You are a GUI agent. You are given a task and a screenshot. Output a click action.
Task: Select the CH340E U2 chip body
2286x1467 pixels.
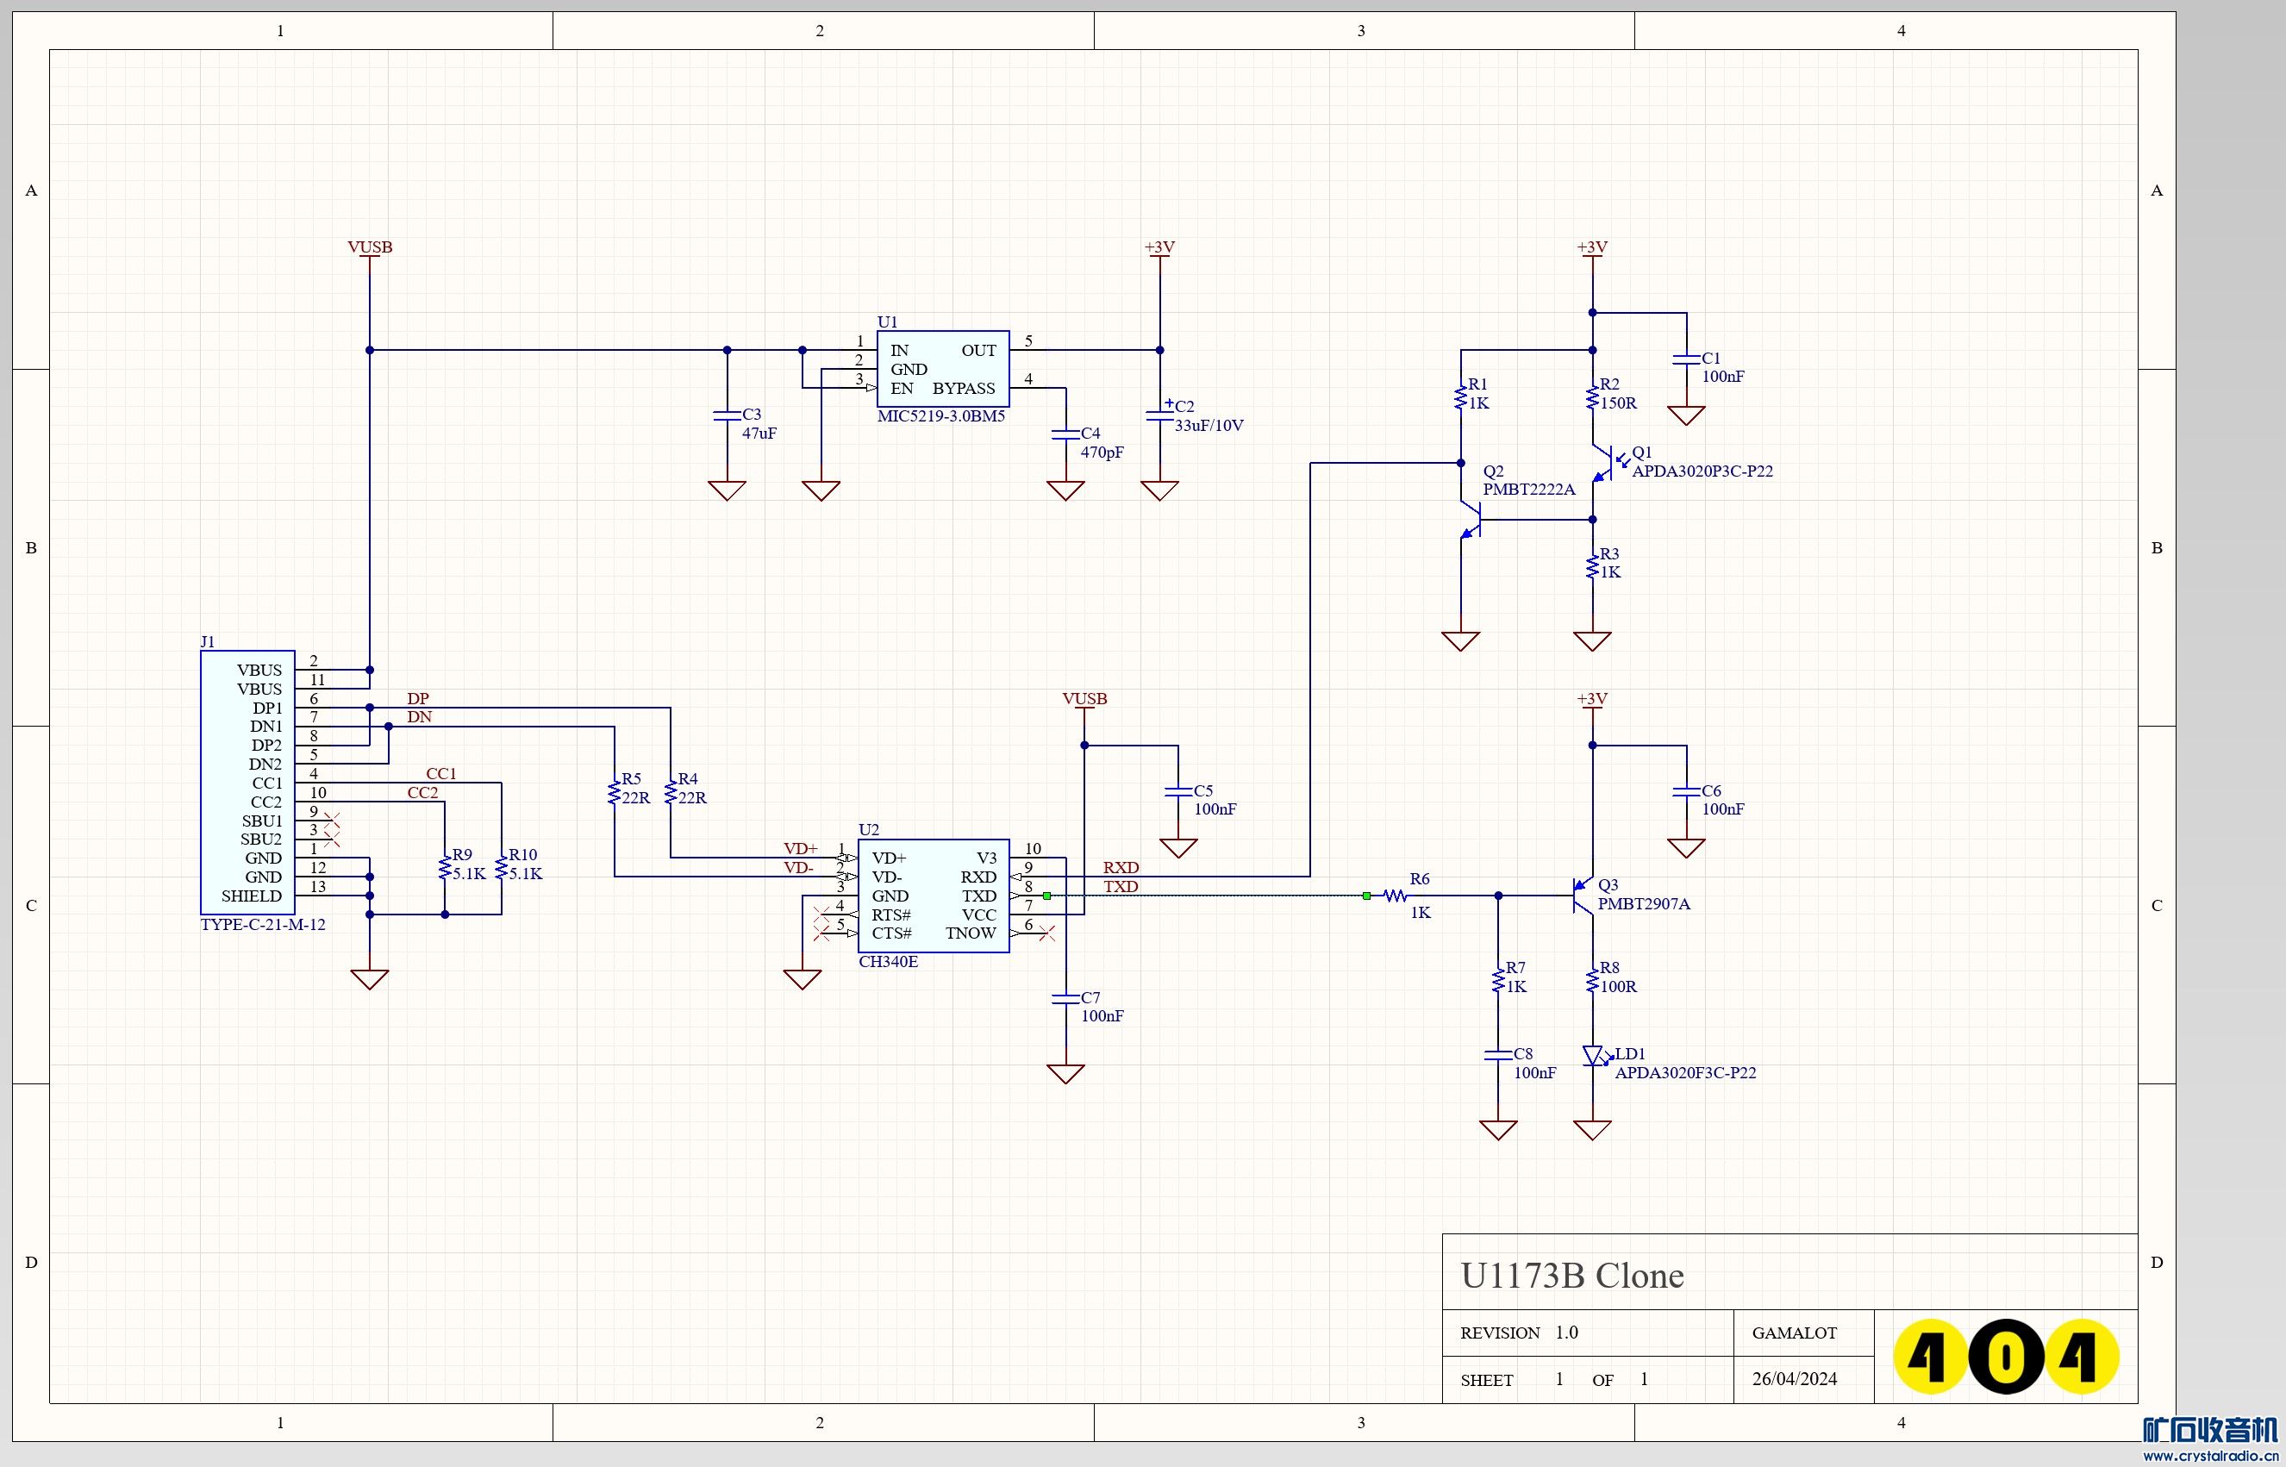pyautogui.click(x=933, y=896)
